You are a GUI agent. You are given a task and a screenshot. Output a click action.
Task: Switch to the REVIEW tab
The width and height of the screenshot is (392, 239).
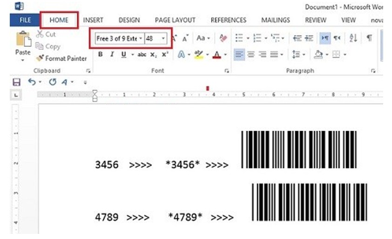pos(316,20)
